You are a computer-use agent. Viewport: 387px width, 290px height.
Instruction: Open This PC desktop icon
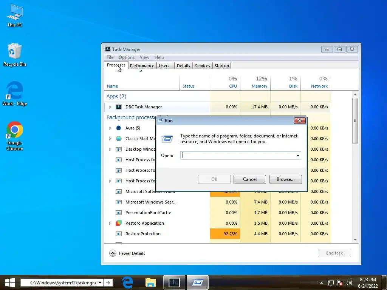pyautogui.click(x=15, y=16)
